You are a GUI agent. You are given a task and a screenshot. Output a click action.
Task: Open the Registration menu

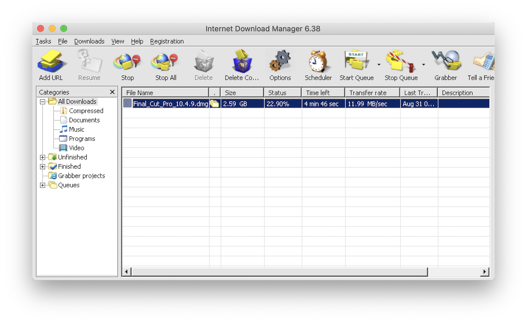coord(167,41)
